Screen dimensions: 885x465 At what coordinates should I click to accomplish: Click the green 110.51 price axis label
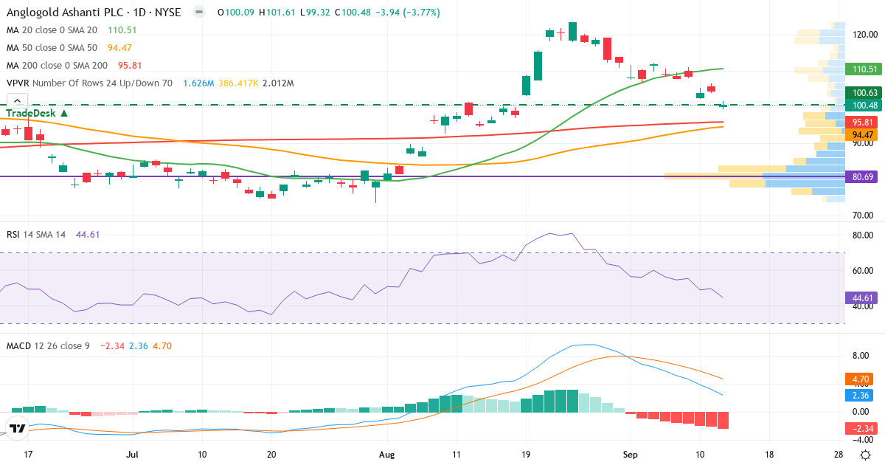(864, 69)
